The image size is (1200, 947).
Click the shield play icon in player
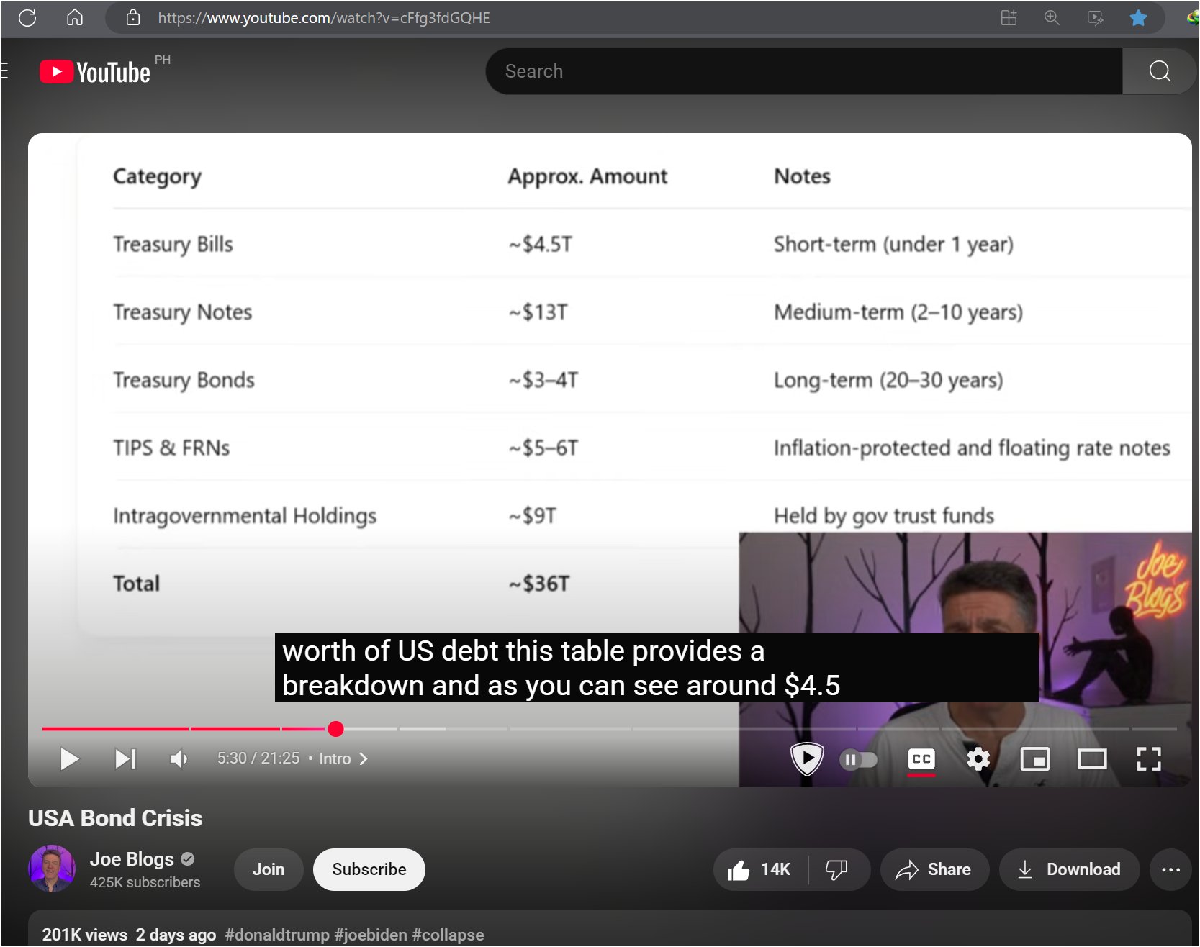tap(807, 758)
